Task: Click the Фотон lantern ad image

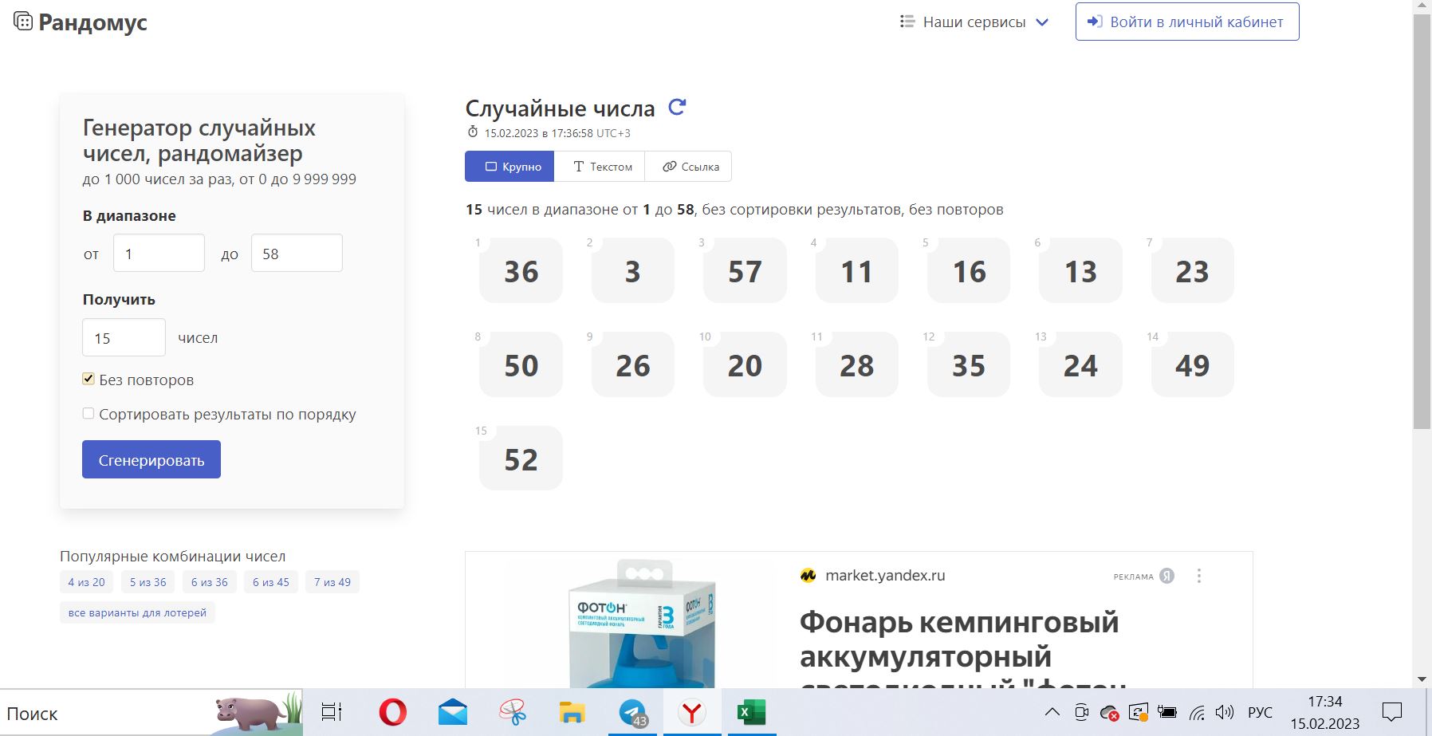Action: click(x=640, y=624)
